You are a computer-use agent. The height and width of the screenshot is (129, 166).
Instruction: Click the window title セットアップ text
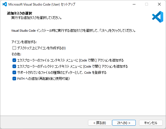tap(68, 4)
